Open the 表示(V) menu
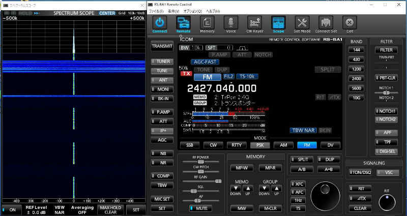Image resolution: width=407 pixels, height=216 pixels. [x=173, y=11]
